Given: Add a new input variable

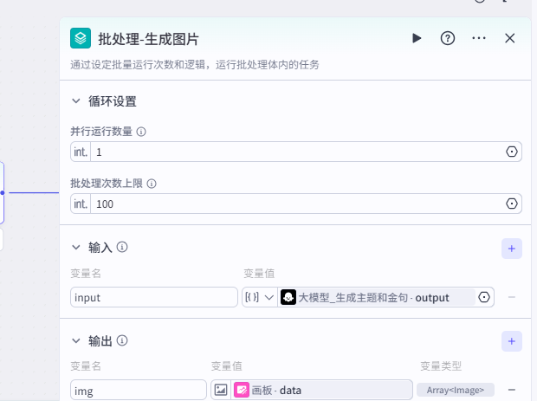Looking at the screenshot, I should (x=511, y=249).
